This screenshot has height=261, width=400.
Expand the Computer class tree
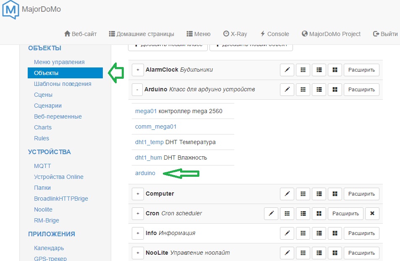pyautogui.click(x=138, y=194)
